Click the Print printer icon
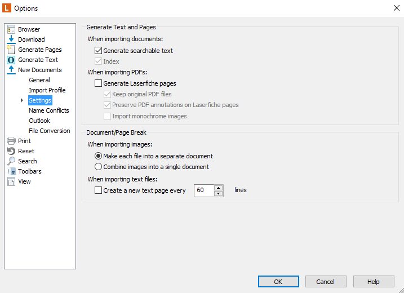 click(11, 141)
